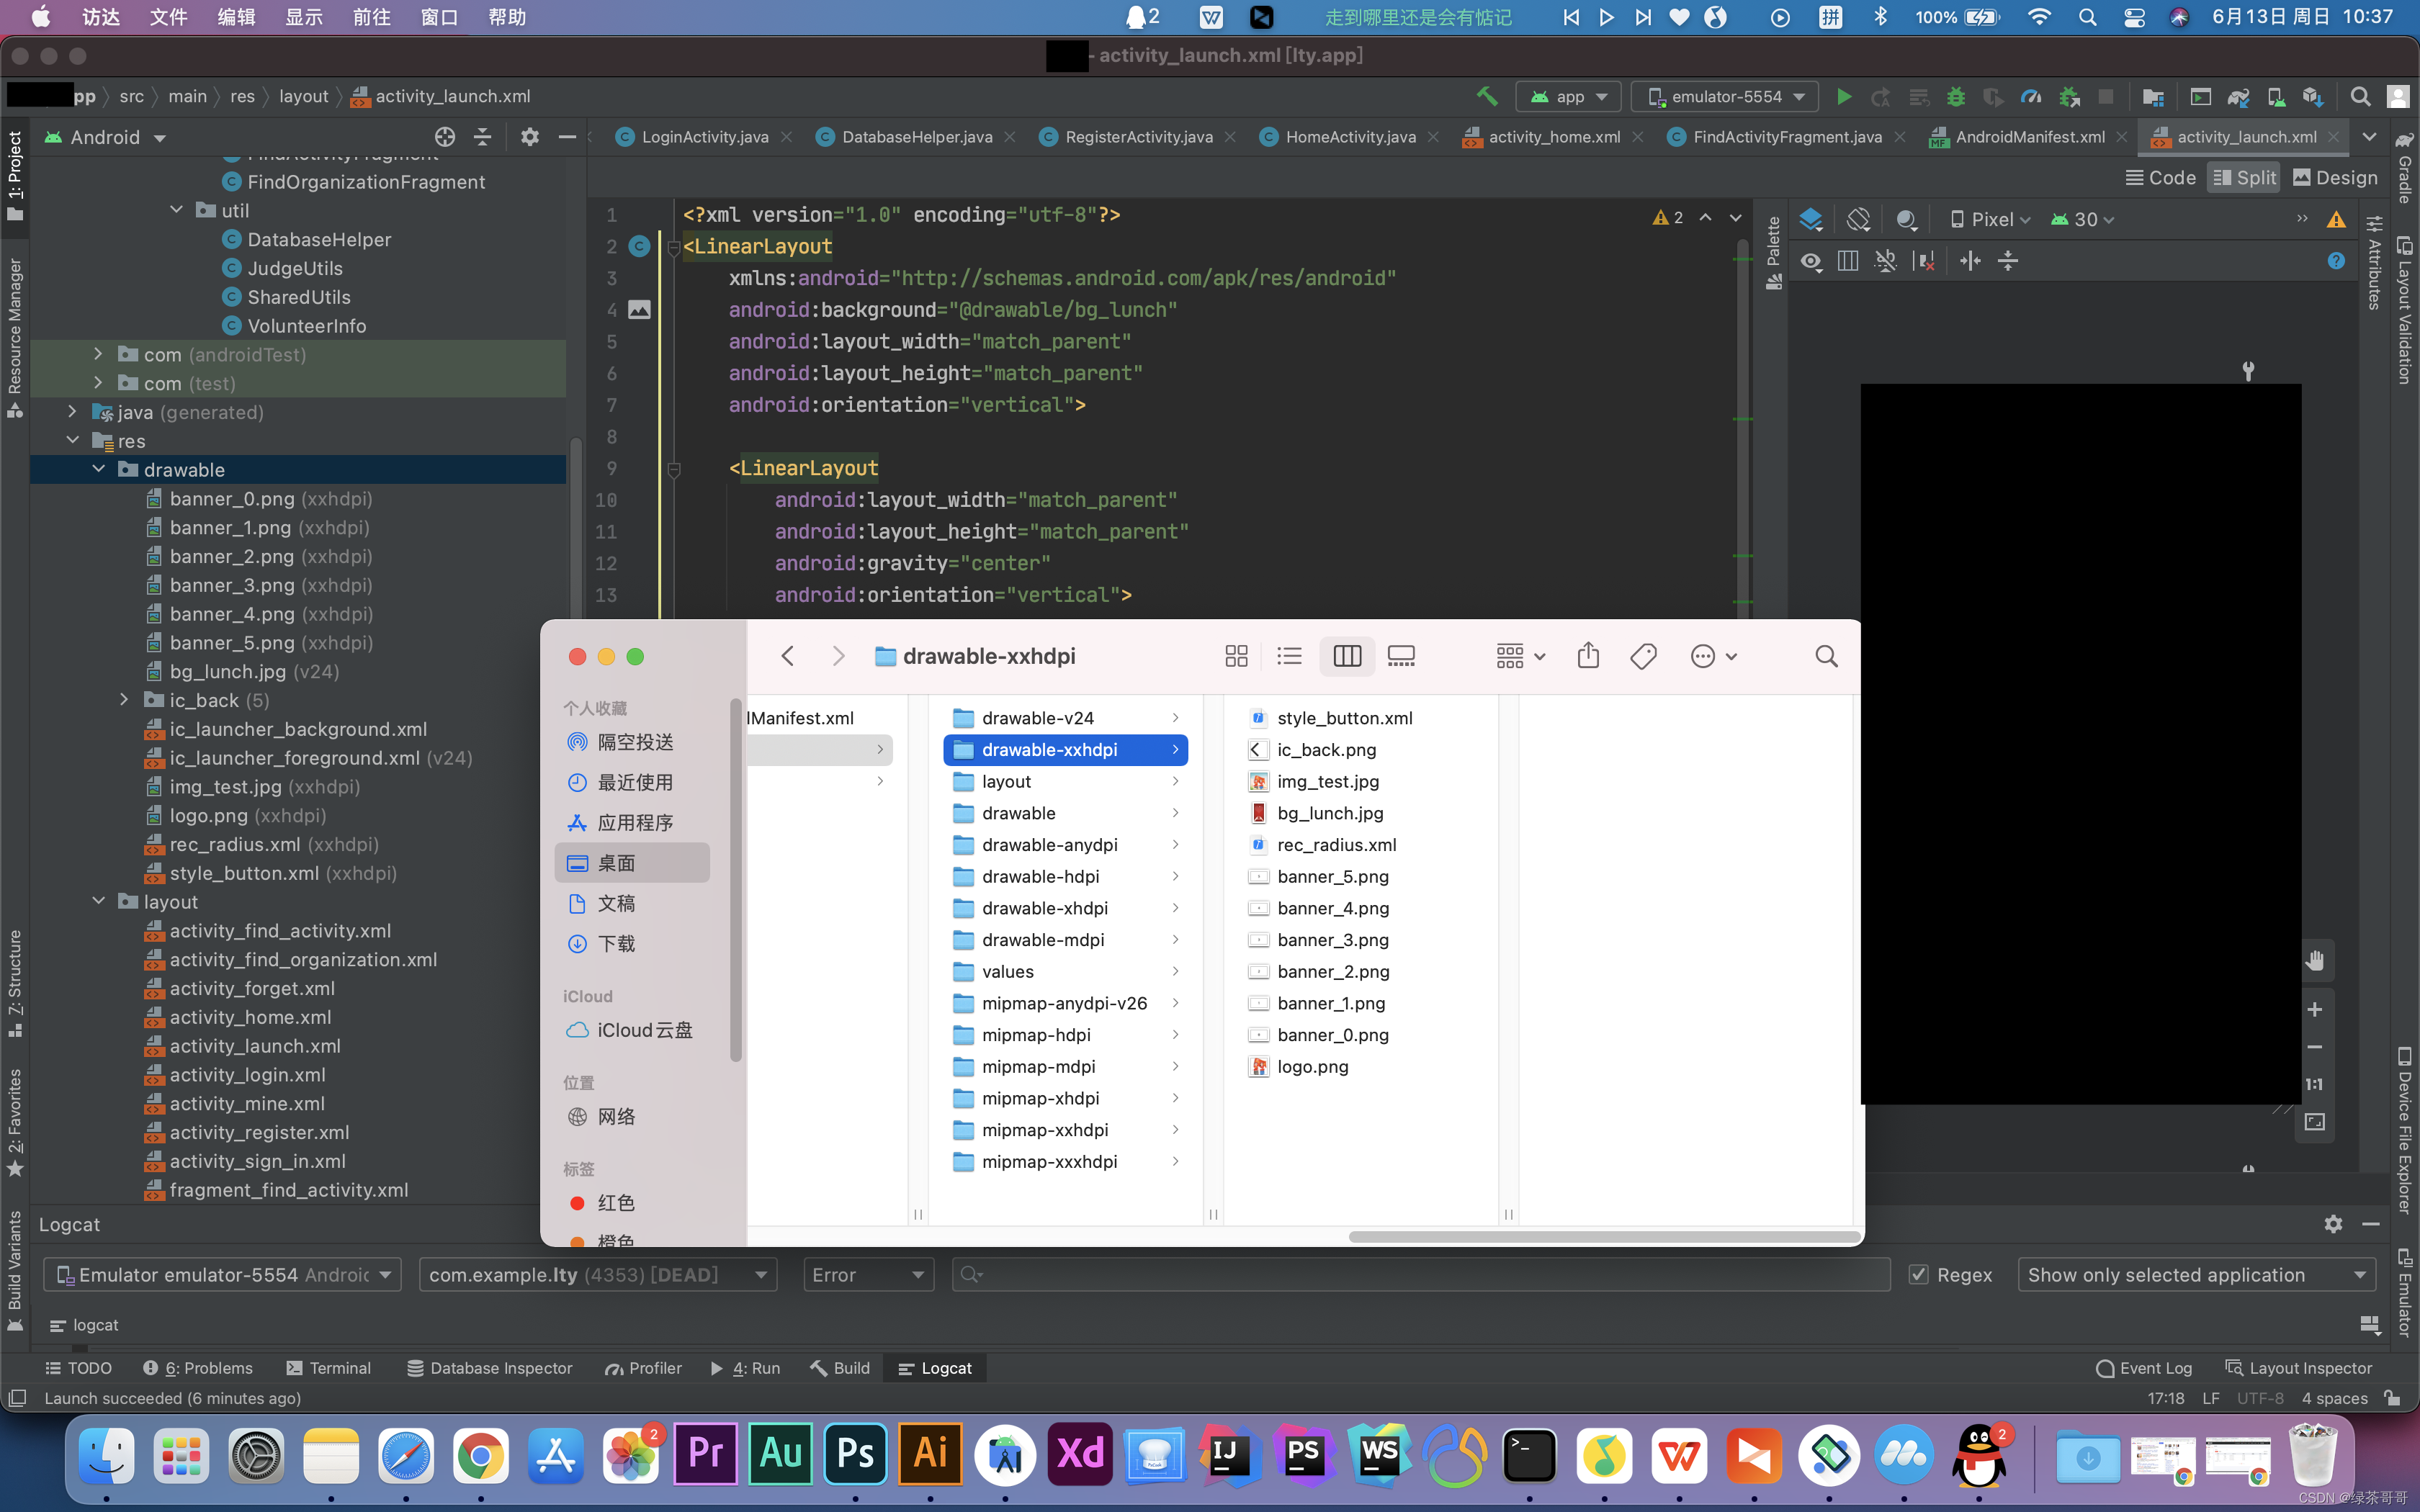Click the Debug app bug icon
This screenshot has width=2420, height=1512.
(x=1956, y=97)
